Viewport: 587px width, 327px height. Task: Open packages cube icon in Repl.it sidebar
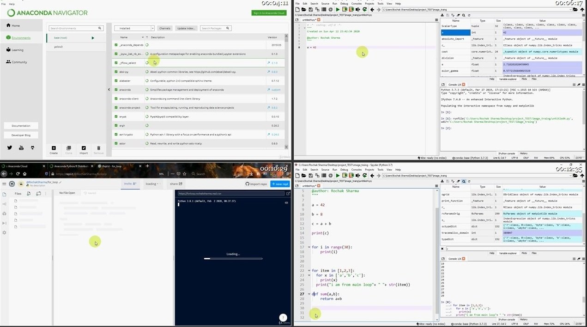click(5, 213)
